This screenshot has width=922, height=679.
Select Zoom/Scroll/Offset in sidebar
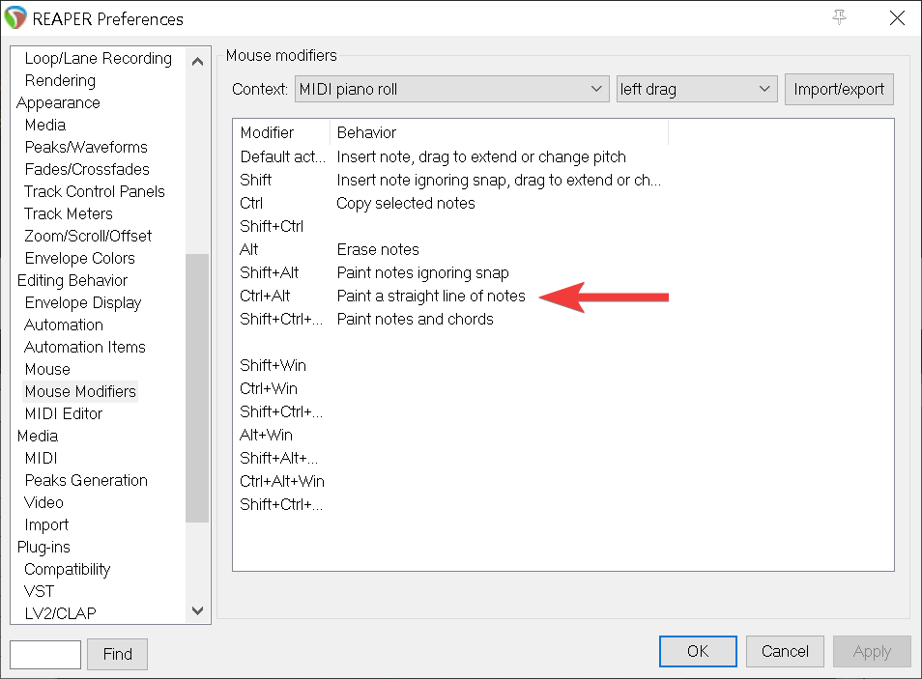point(88,237)
